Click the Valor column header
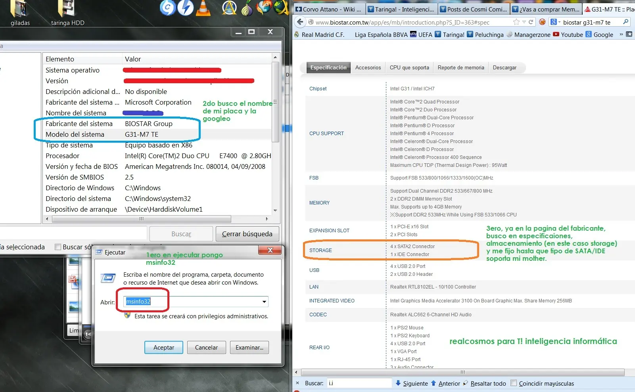The width and height of the screenshot is (635, 392). (x=197, y=59)
